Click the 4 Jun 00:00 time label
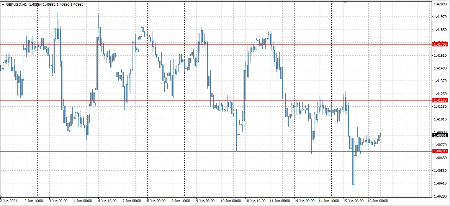The image size is (450, 206). point(83,201)
